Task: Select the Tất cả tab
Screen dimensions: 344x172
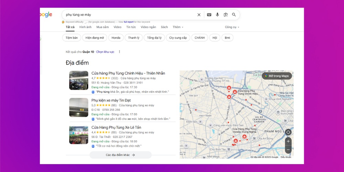Action: click(70, 27)
